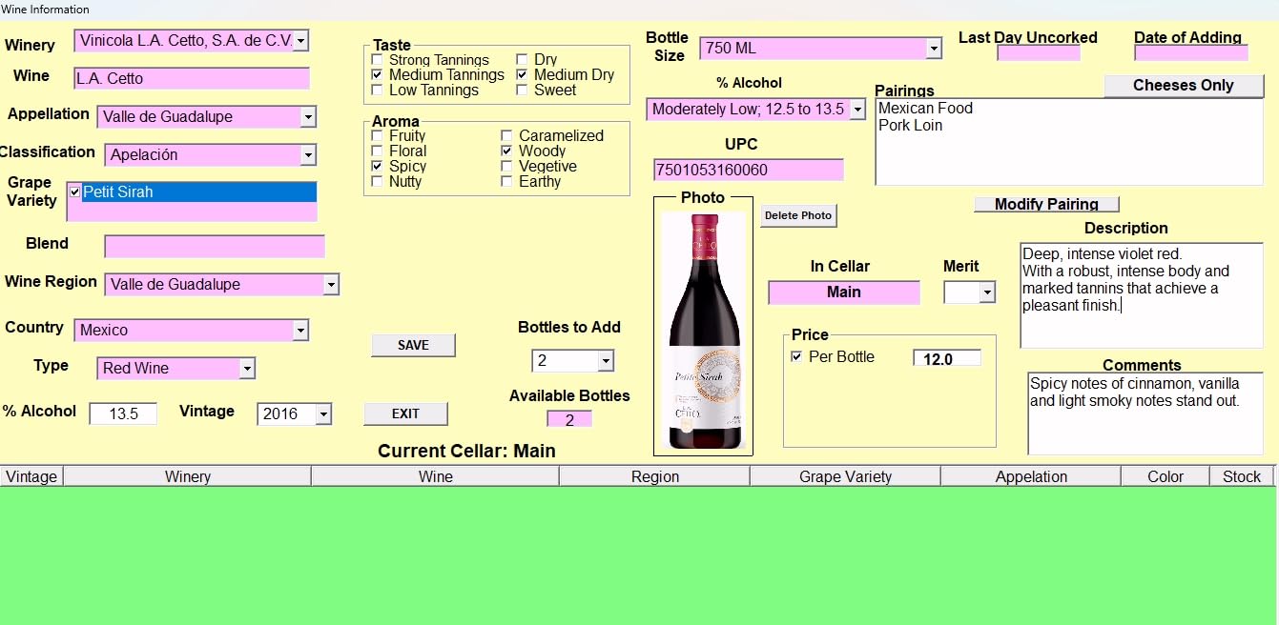1279x625 pixels.
Task: Open the Country dropdown
Action: pyautogui.click(x=300, y=330)
